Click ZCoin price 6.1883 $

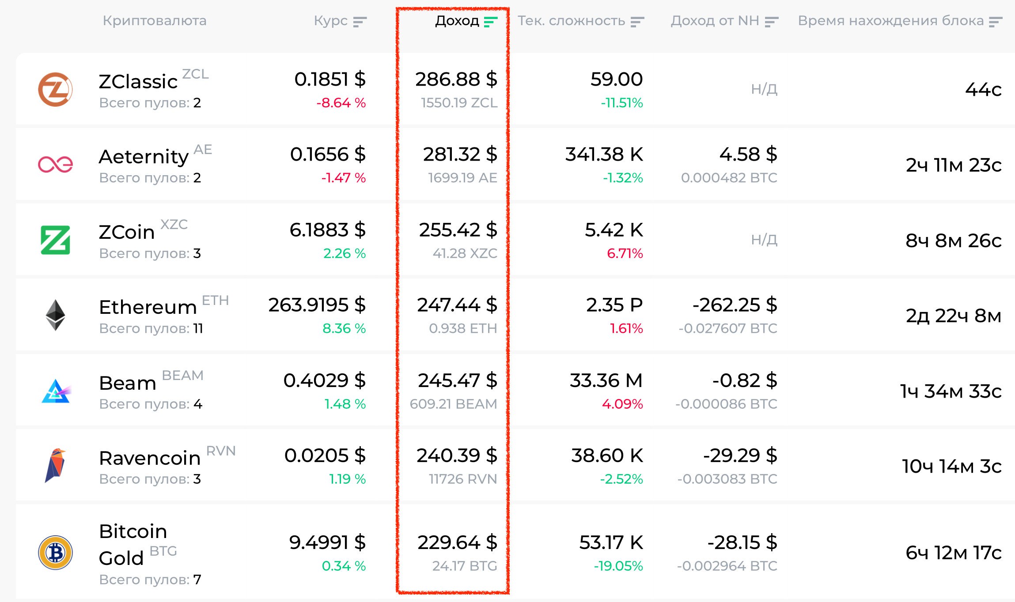[328, 230]
